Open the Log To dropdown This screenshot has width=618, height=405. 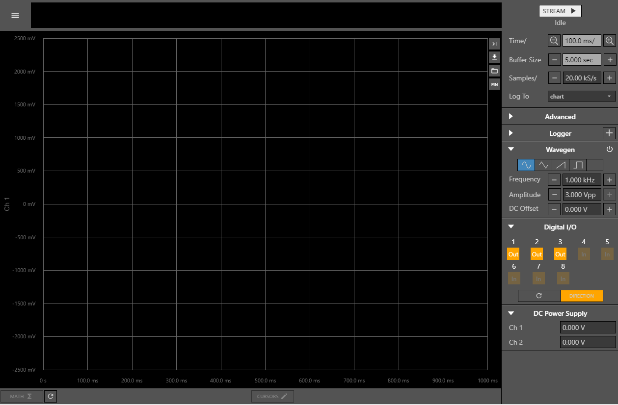tap(582, 97)
